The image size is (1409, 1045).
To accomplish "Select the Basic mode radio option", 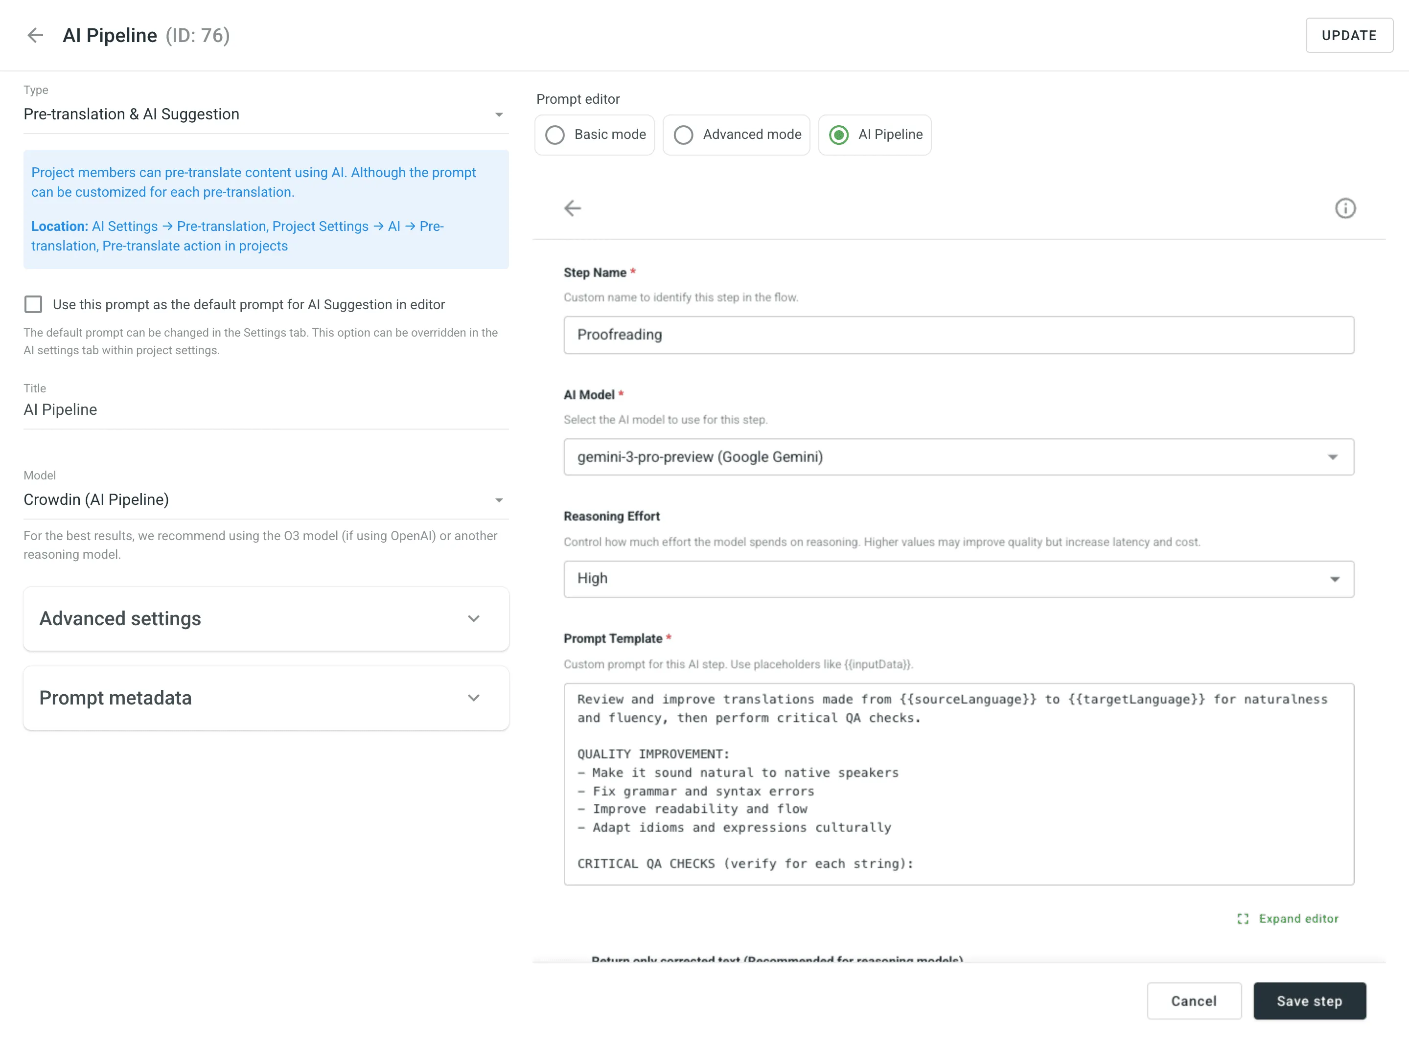I will tap(555, 135).
